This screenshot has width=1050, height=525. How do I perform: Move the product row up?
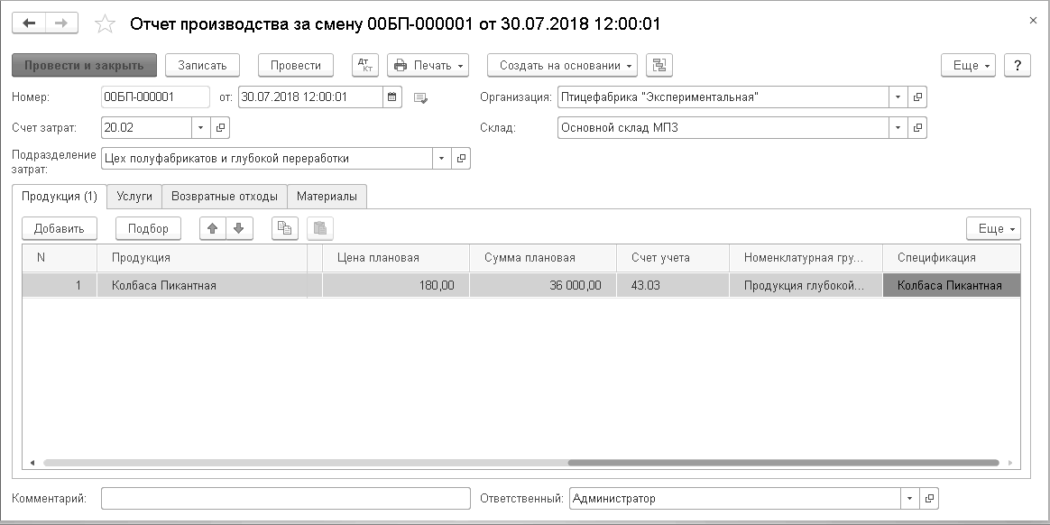213,228
